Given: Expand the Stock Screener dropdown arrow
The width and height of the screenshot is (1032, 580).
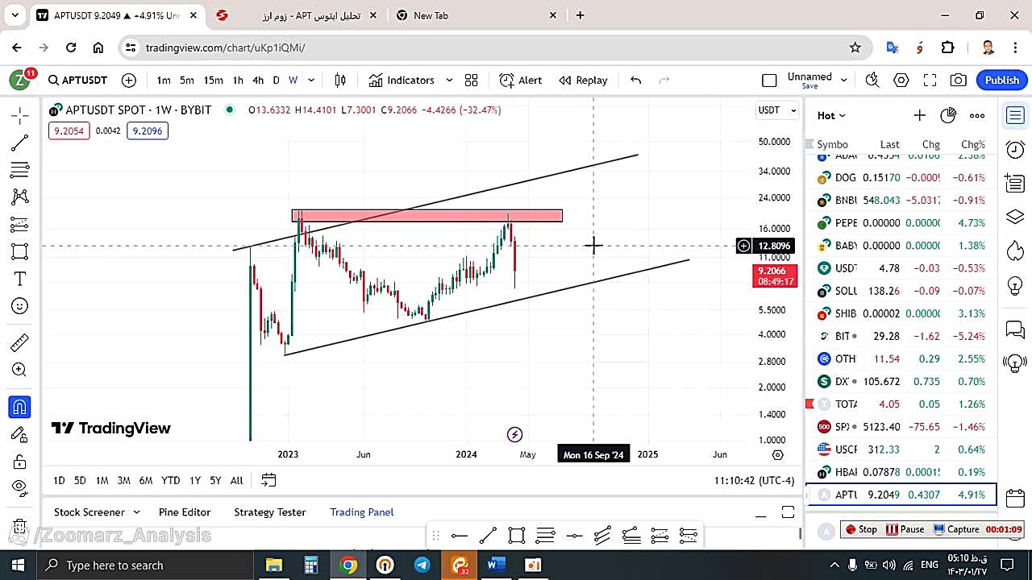Looking at the screenshot, I should coord(136,512).
